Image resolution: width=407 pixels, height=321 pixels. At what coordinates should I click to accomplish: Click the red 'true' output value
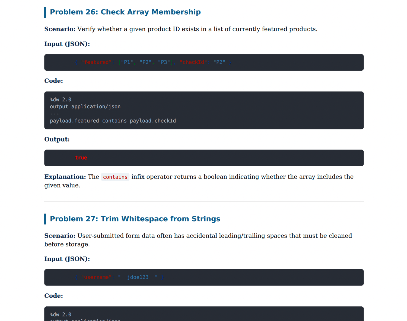pyautogui.click(x=81, y=158)
